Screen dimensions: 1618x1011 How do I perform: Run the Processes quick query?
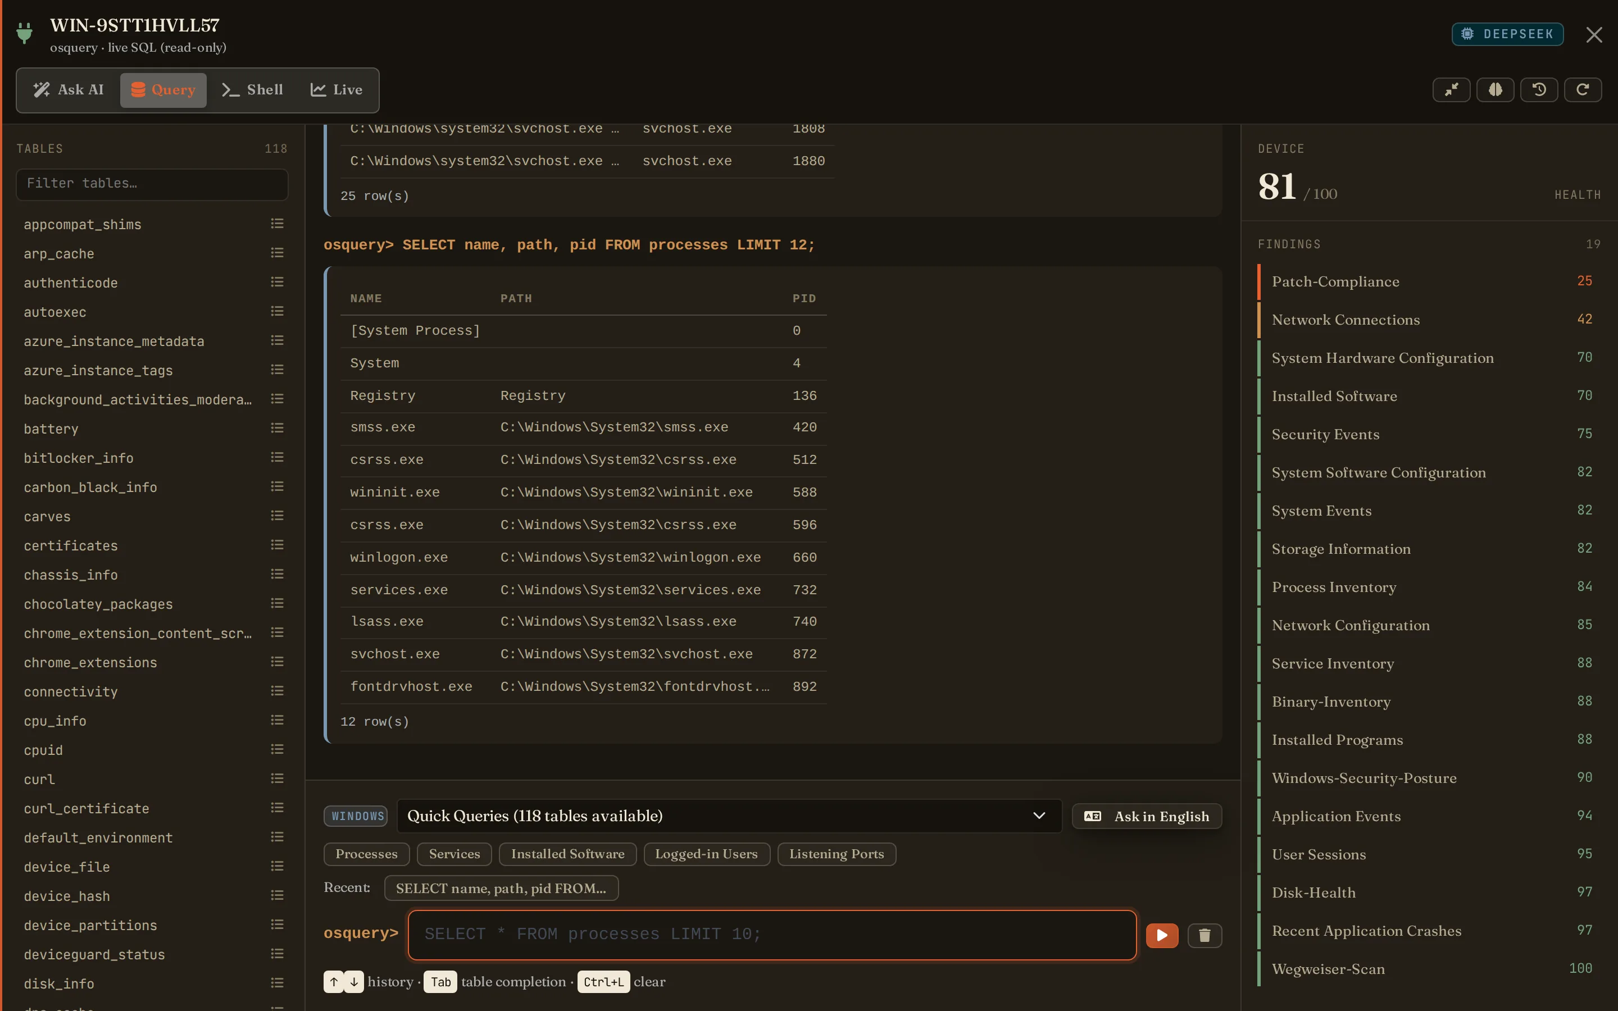click(366, 854)
